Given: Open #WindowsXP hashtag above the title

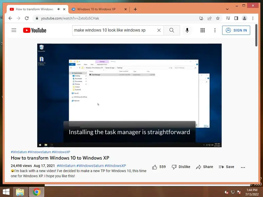Looking at the screenshot, I should coord(61,152).
